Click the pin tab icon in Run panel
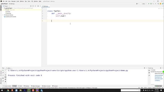 (x=3, y=81)
